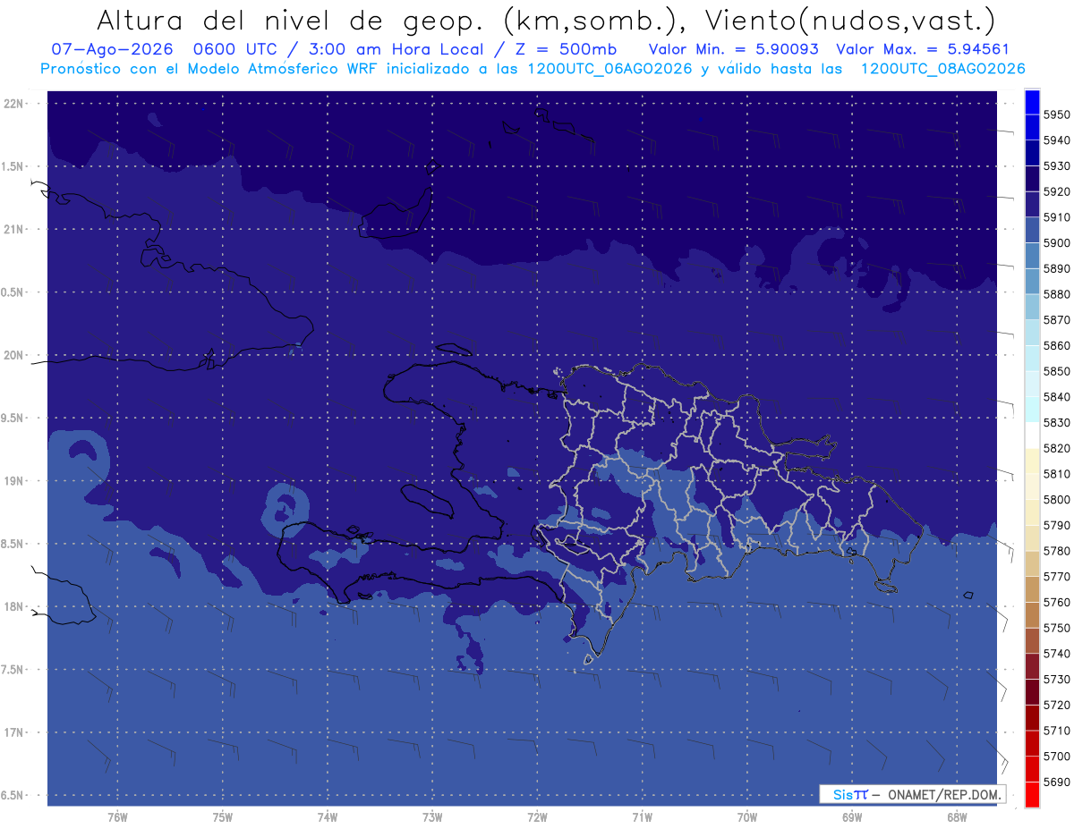Click the white swatch between 5820 and 5830

point(1032,436)
